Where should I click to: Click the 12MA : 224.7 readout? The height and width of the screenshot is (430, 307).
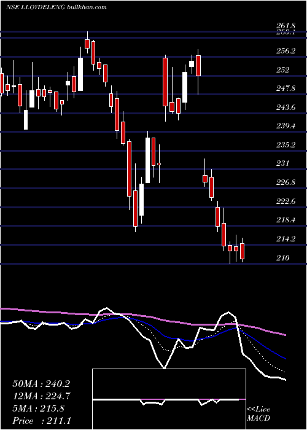[41, 396]
